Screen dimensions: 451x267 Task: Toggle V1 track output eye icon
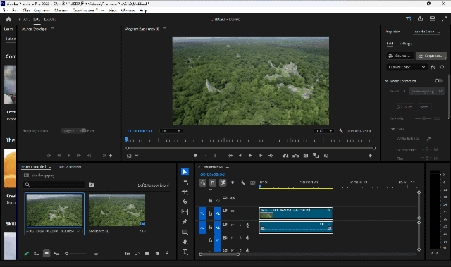click(233, 211)
